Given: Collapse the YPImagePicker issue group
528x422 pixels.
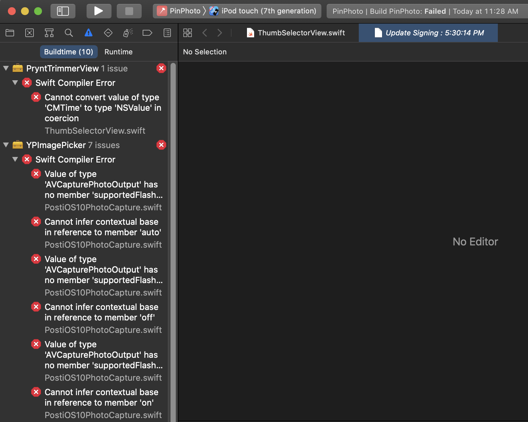Looking at the screenshot, I should click(x=6, y=145).
